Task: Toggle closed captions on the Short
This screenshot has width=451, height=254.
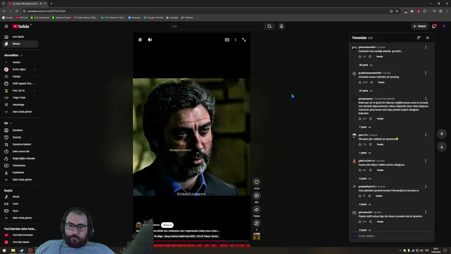Action: 227,40
